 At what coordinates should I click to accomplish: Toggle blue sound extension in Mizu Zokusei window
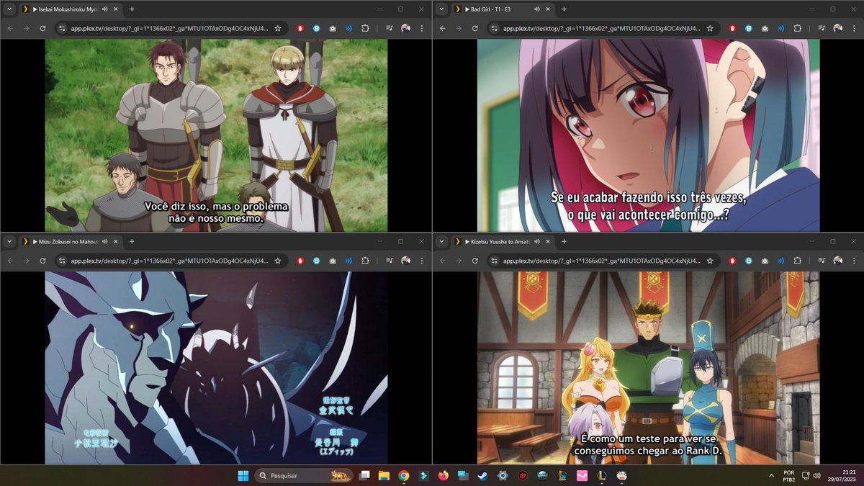click(x=349, y=261)
